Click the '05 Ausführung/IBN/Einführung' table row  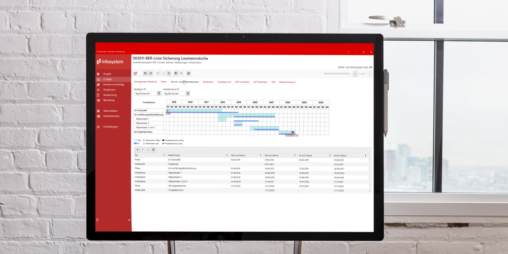251,169
